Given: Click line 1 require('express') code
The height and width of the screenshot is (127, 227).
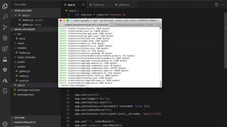Looking at the screenshot, I should (100, 15).
